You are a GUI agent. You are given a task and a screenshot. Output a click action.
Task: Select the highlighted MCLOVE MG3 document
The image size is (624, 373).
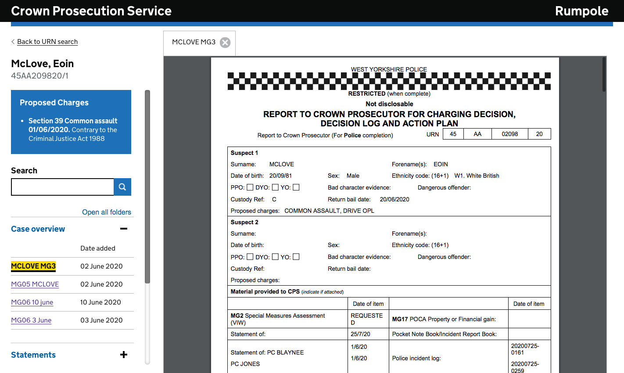pos(33,266)
